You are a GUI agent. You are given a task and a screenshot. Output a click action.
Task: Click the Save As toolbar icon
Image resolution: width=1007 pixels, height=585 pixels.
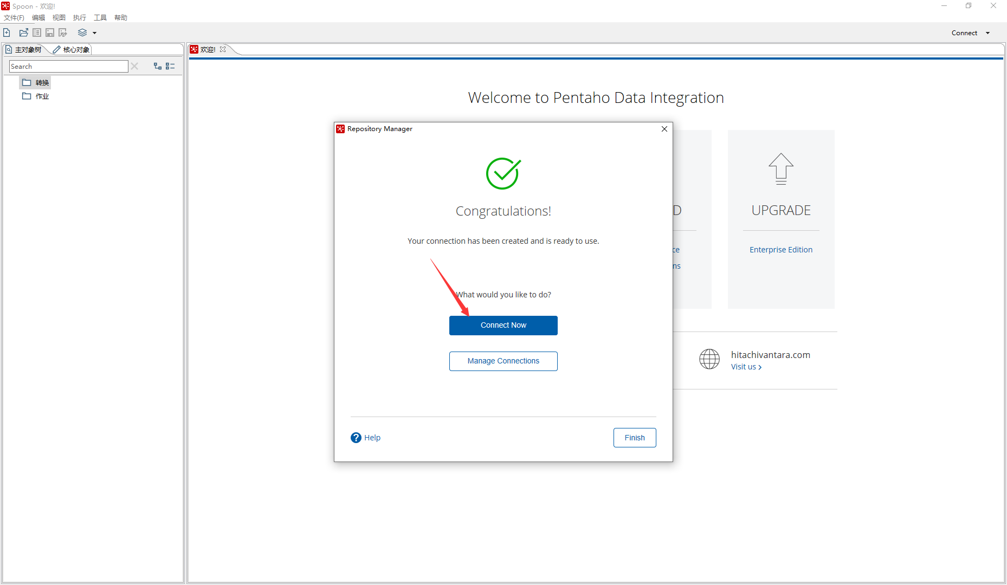(x=63, y=32)
